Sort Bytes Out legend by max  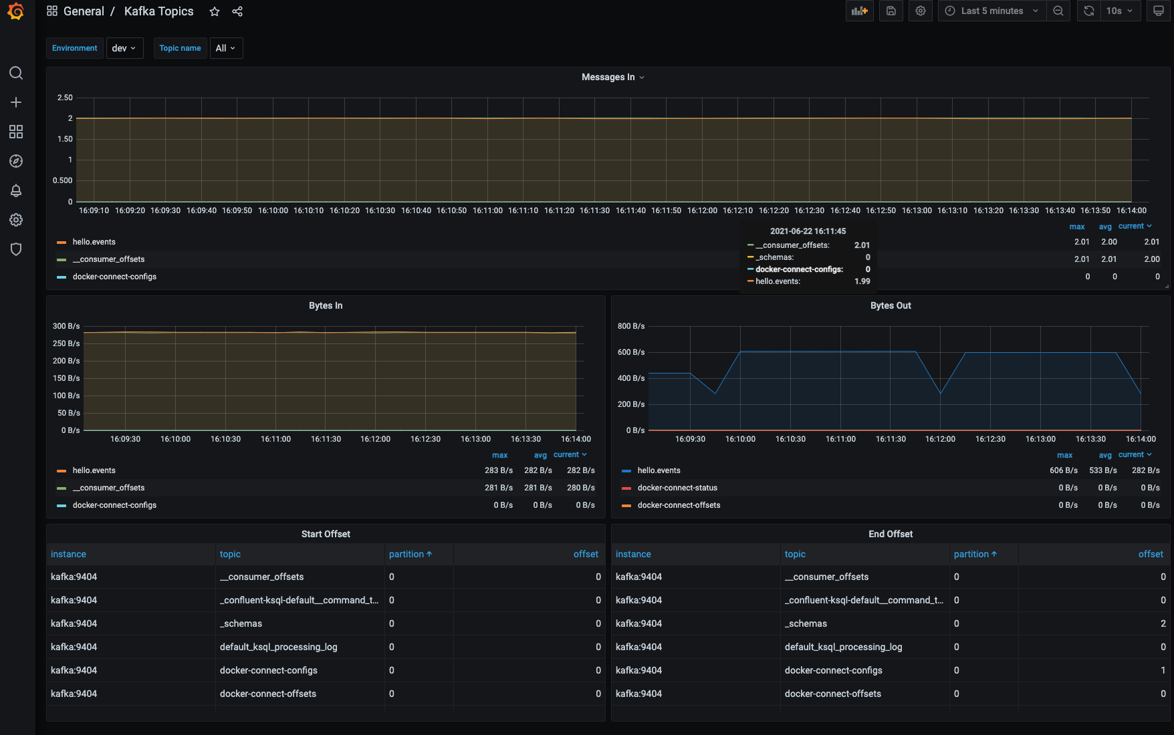[1064, 455]
